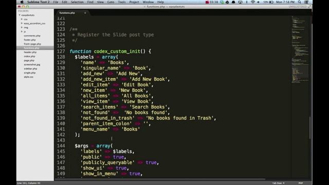Open style.css in the sidebar
This screenshot has height=185, width=329.
click(x=28, y=77)
